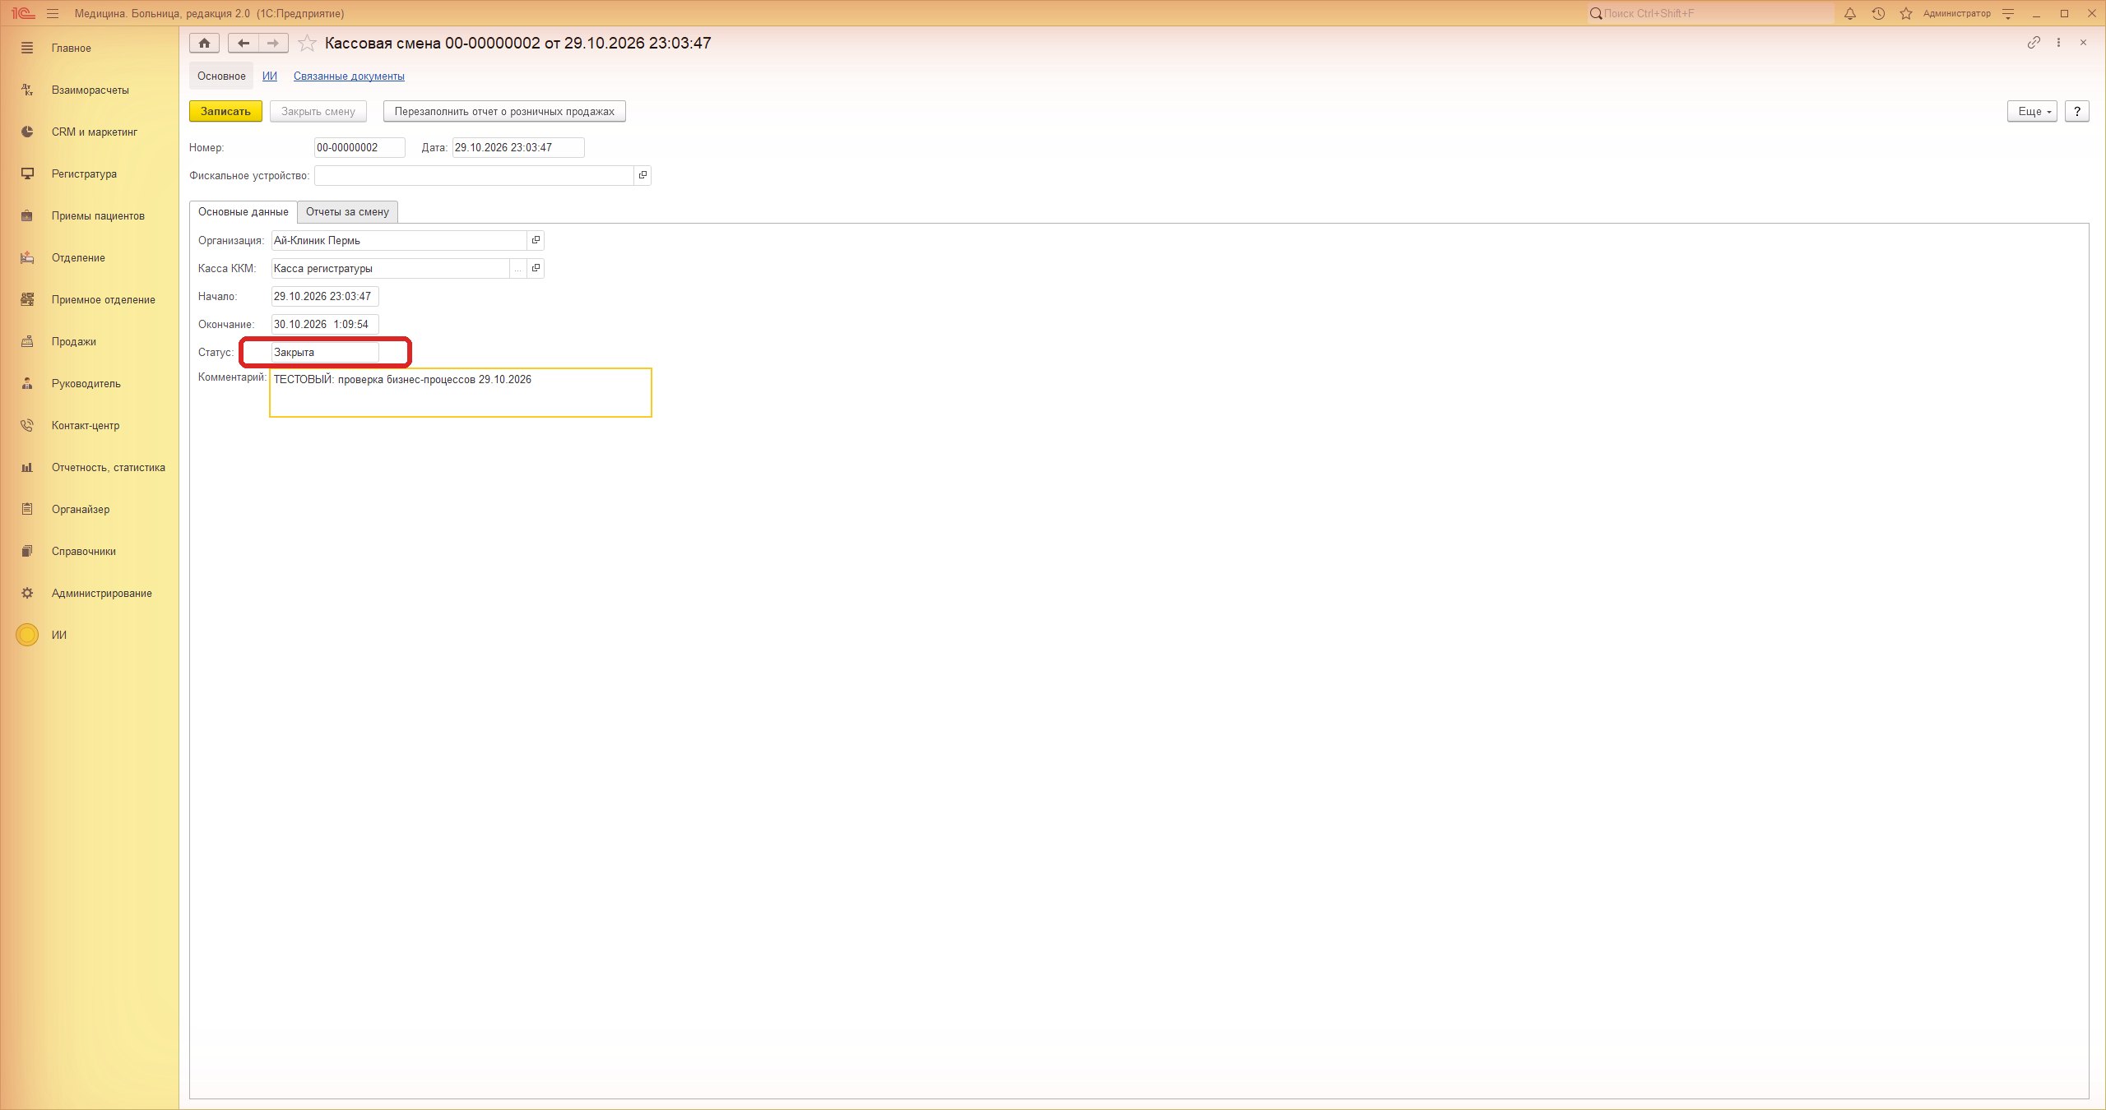Open the fiscal device selection button
The height and width of the screenshot is (1110, 2106).
point(642,175)
